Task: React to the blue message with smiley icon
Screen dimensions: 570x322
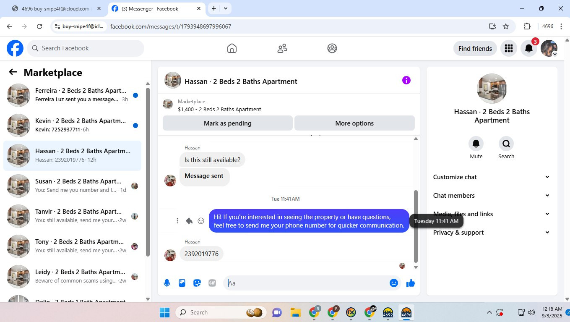Action: (201, 221)
